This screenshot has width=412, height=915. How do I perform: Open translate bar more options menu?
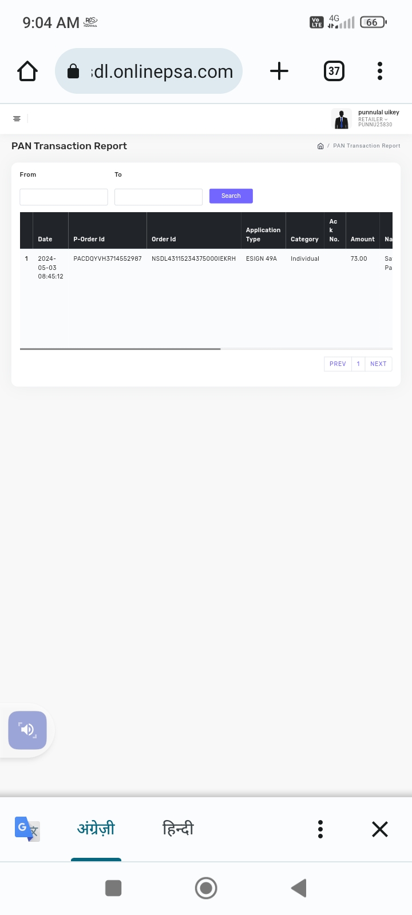coord(320,829)
